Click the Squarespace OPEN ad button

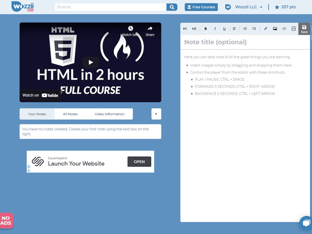[x=139, y=161]
